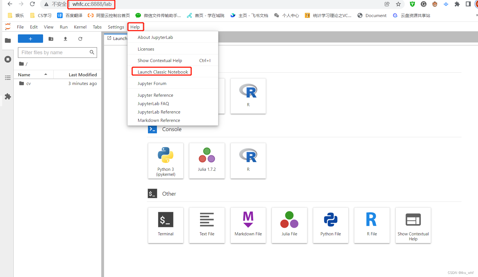Click the New Folder icon
Screen dimensions: 478x277
(51, 39)
